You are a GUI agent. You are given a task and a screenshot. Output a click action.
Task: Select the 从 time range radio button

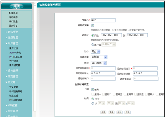(93, 104)
